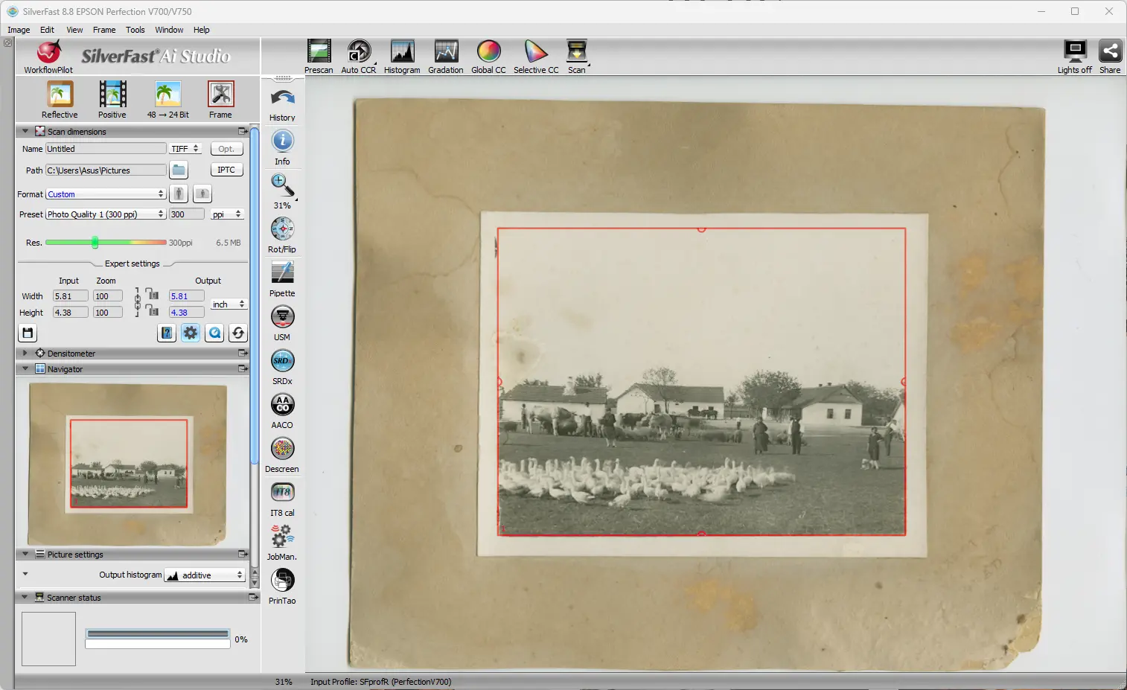Screen dimensions: 1127x690
Task: Open the View menu
Action: [x=74, y=30]
